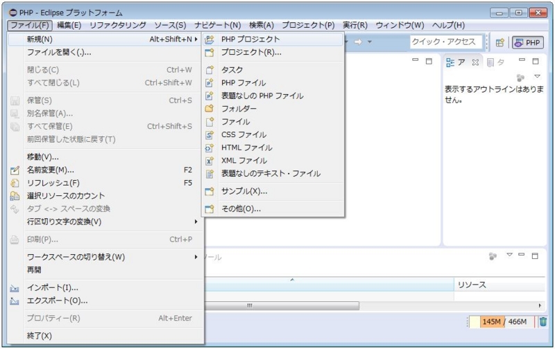Maximize the outline view panel

(x=536, y=61)
